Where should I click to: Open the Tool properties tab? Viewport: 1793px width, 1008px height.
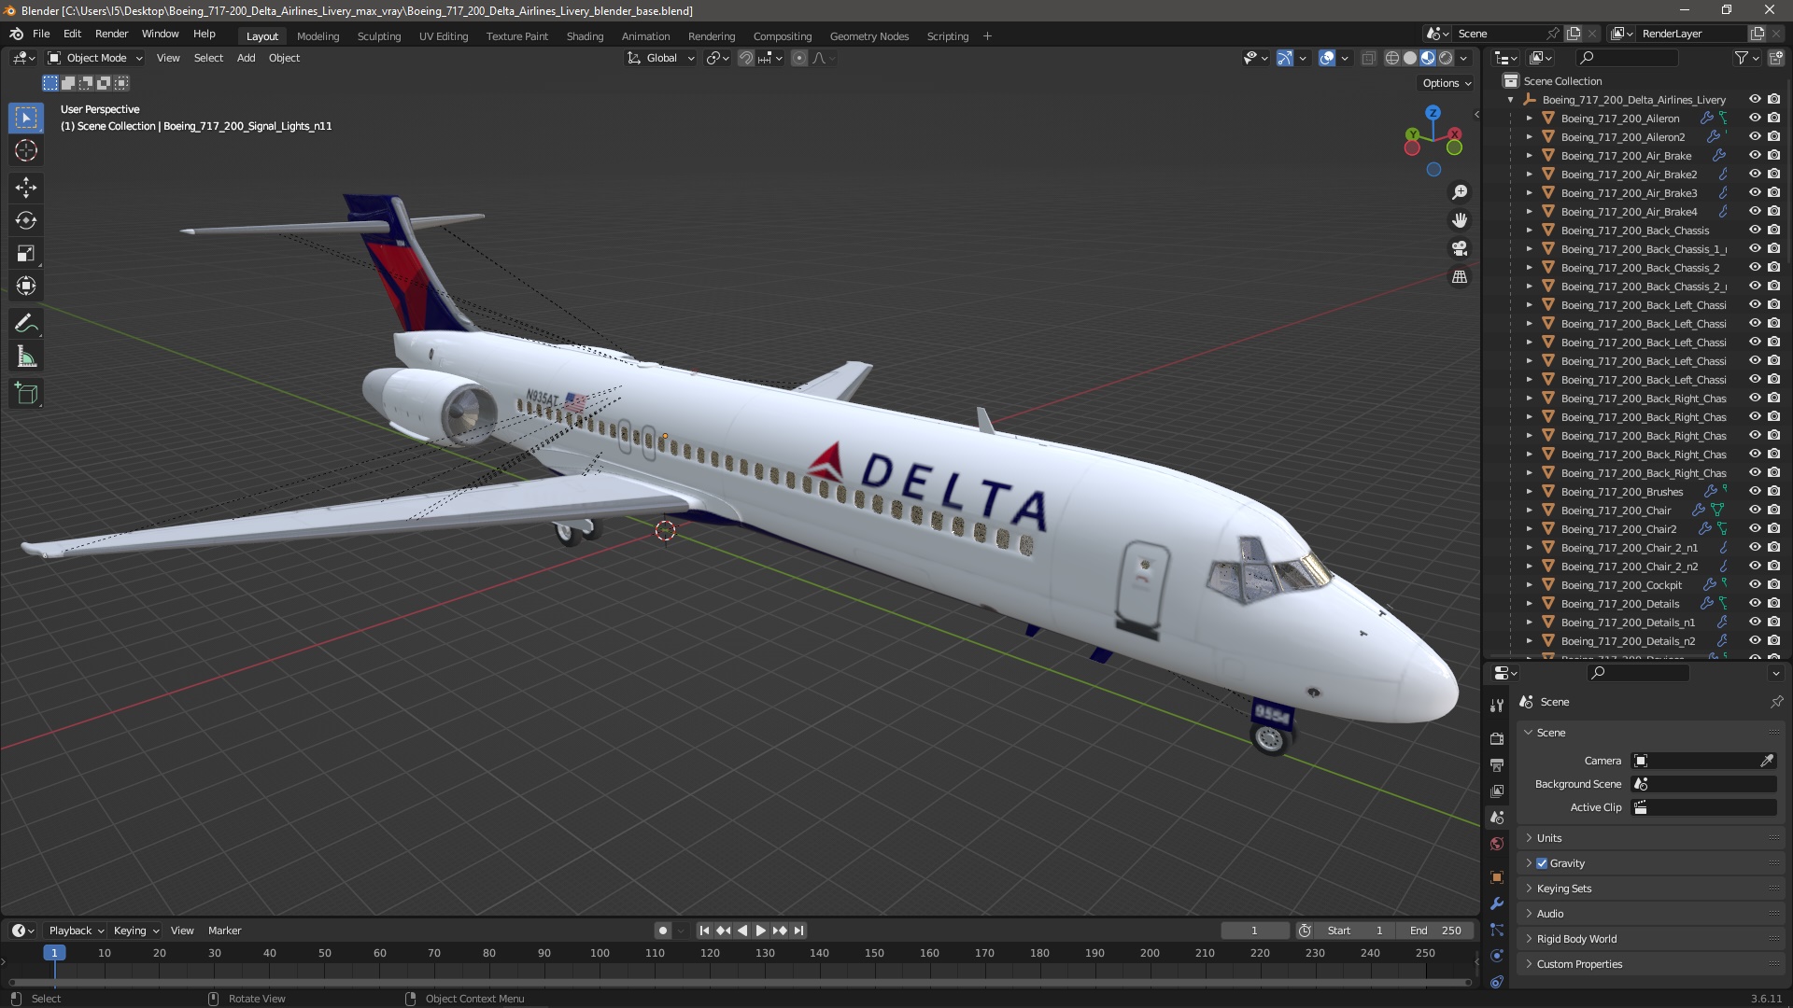click(x=1497, y=705)
